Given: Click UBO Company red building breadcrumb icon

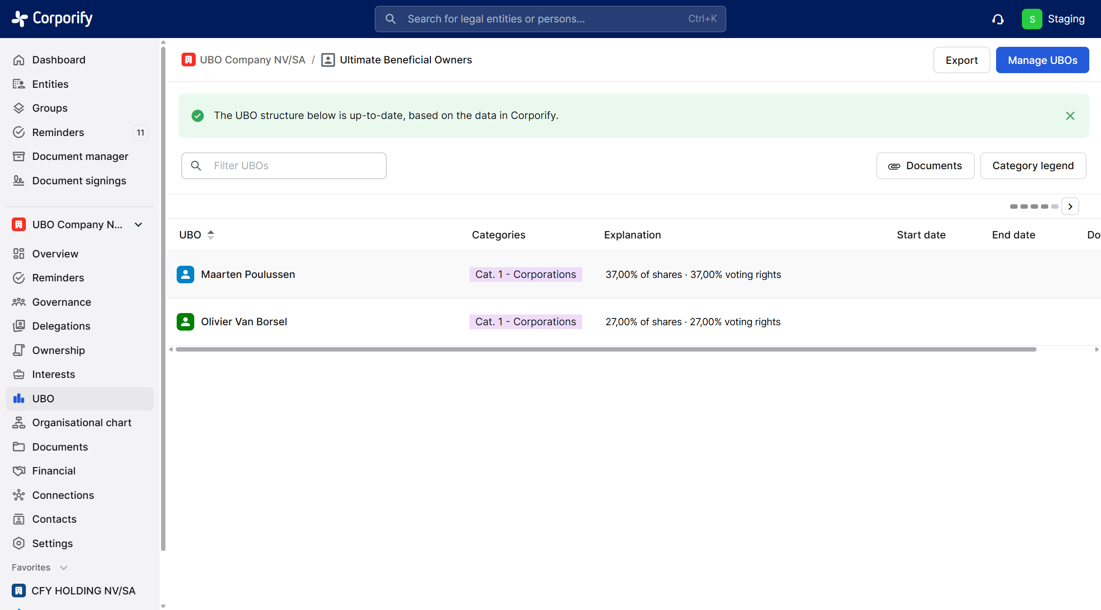Looking at the screenshot, I should [188, 59].
